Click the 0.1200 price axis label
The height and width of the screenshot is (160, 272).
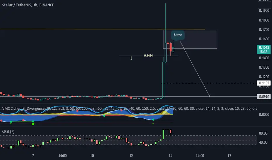[x=264, y=77]
